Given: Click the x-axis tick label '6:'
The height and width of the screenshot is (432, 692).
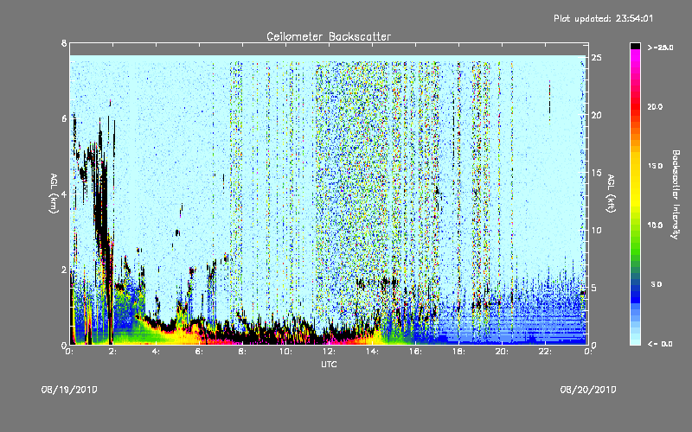Looking at the screenshot, I should [x=199, y=352].
